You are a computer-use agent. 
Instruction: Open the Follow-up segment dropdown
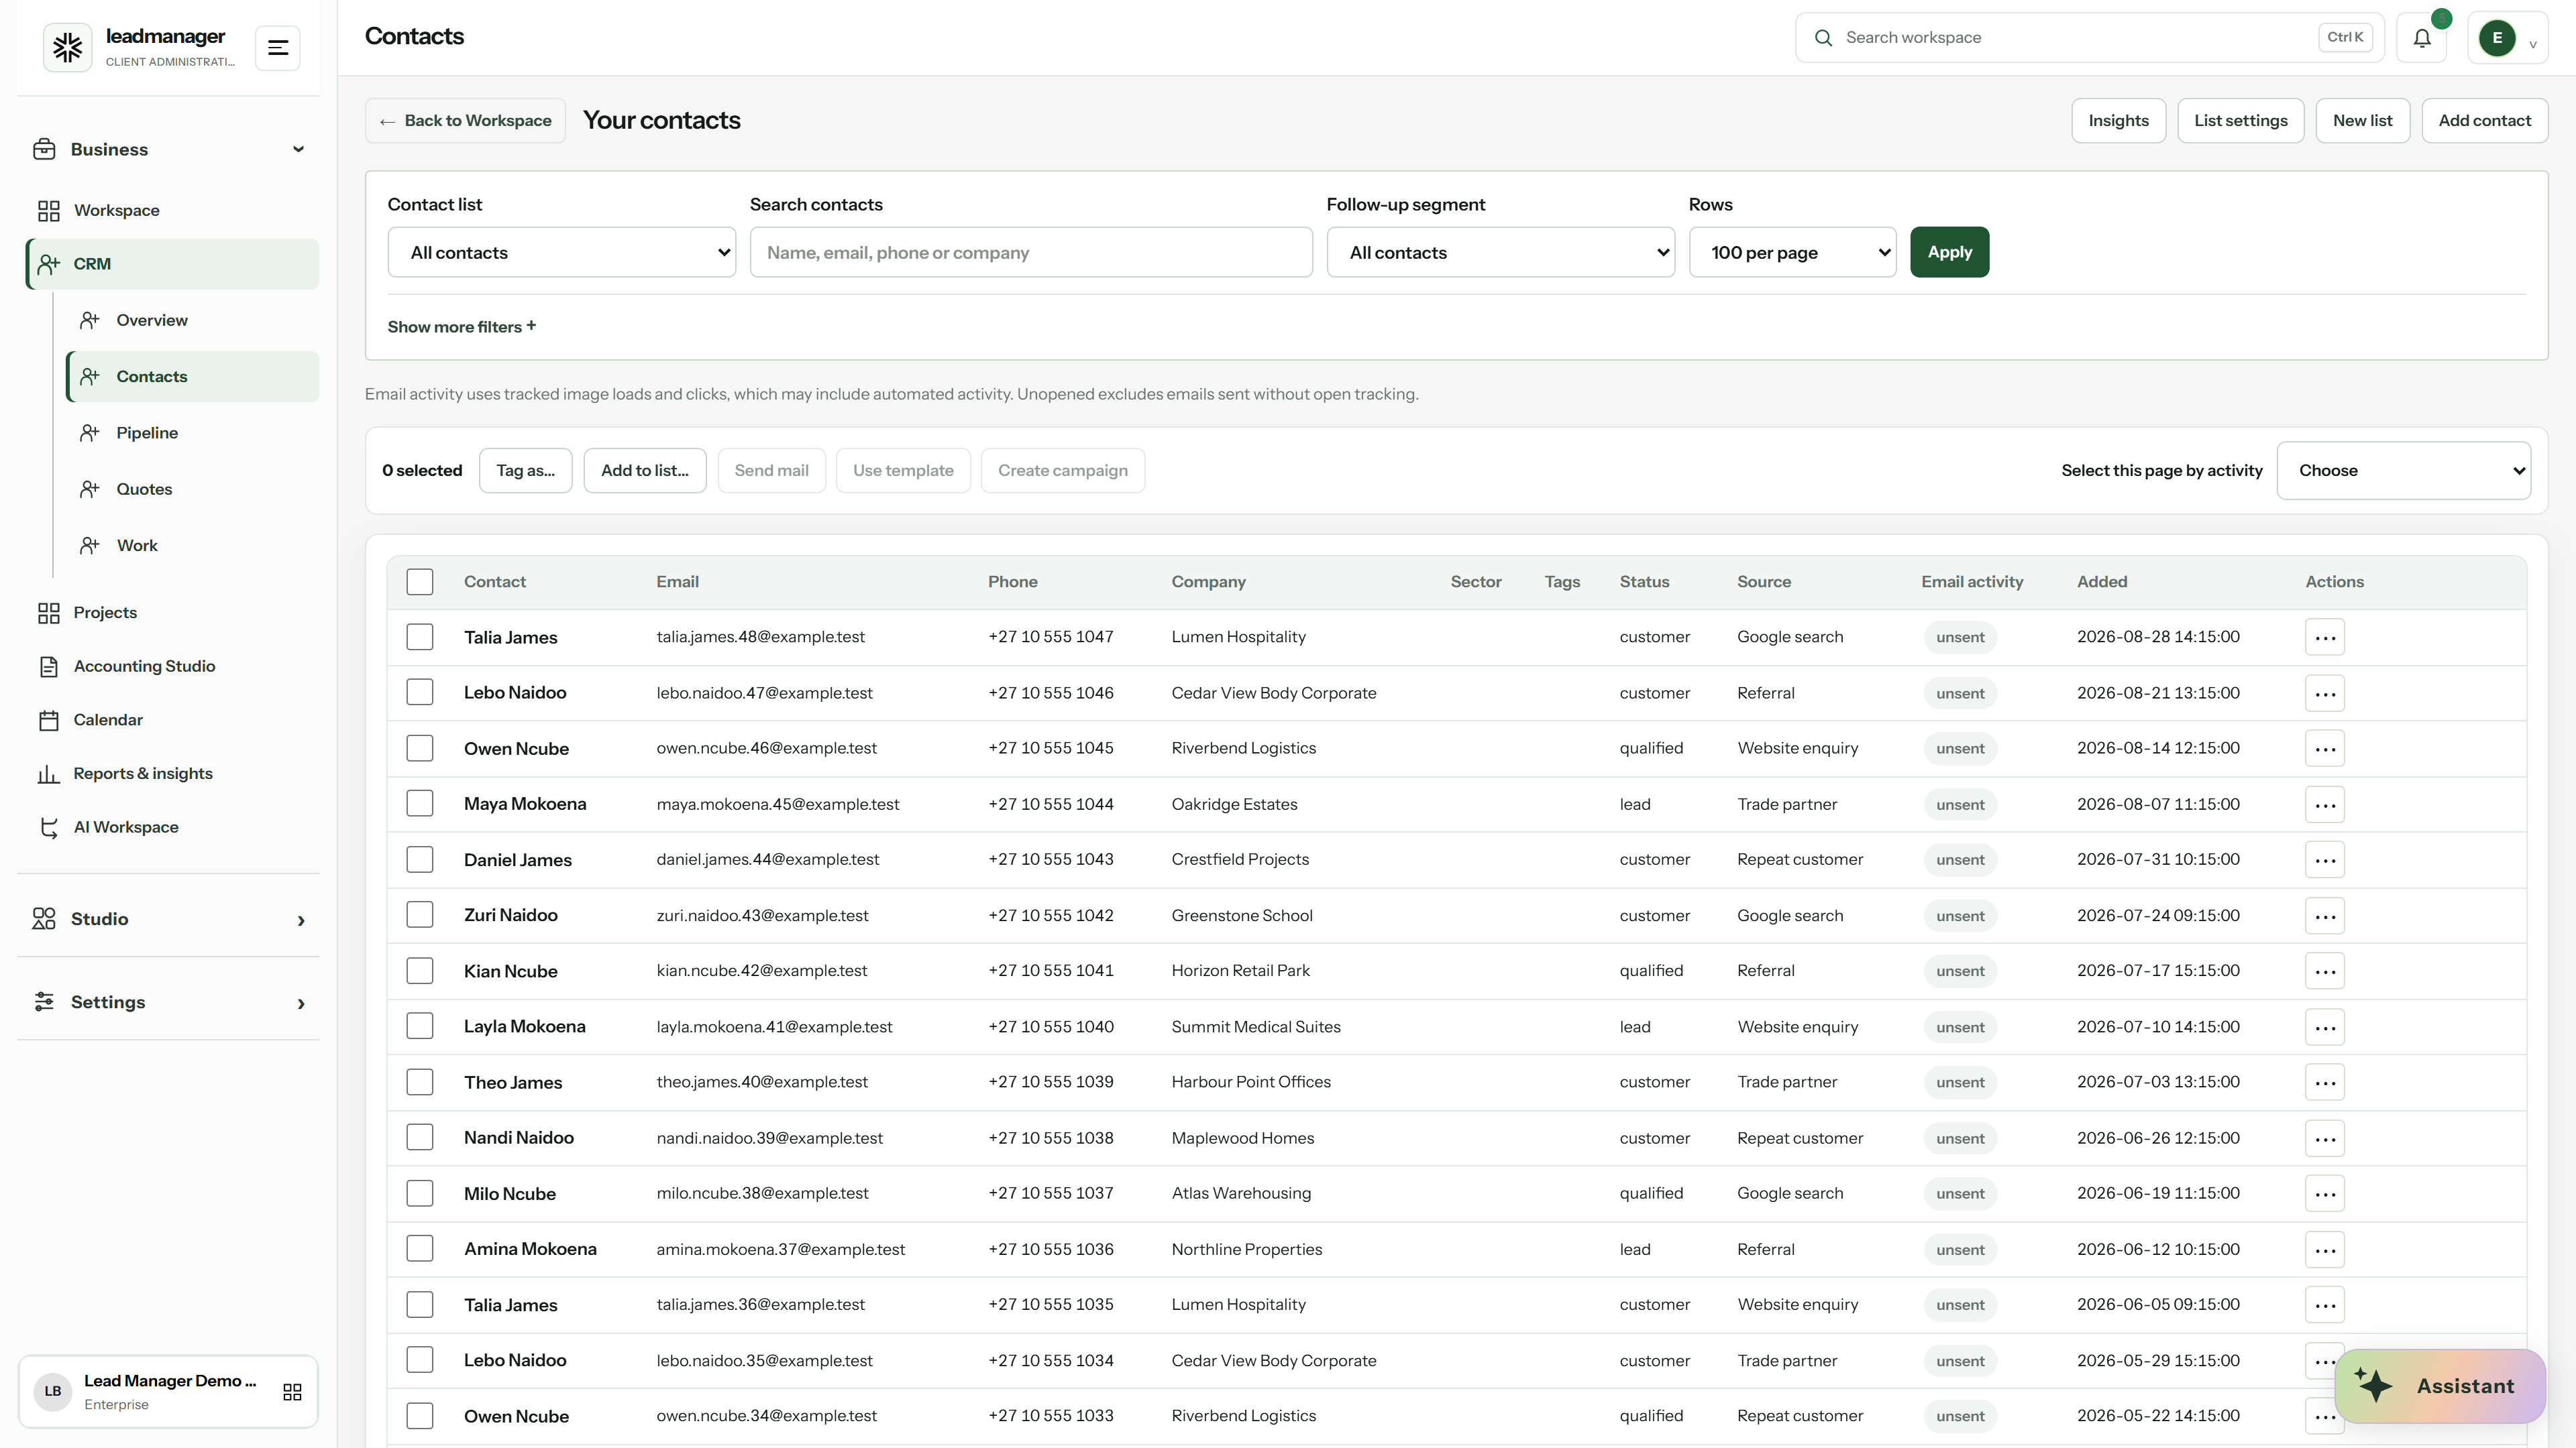point(1500,253)
